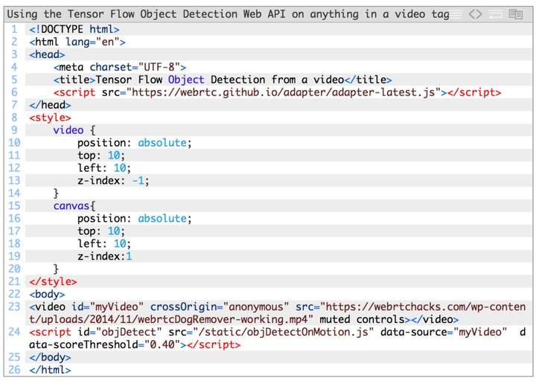
Task: Click line number 1 in gutter
Action: point(14,29)
